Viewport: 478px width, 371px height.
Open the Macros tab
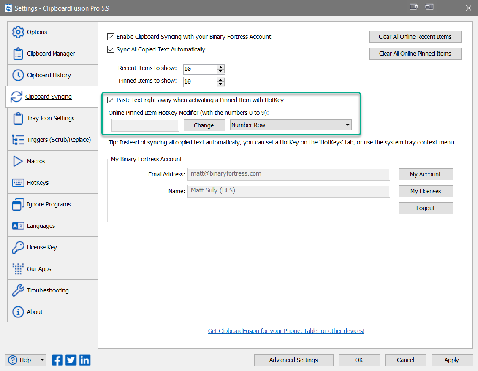tap(53, 161)
